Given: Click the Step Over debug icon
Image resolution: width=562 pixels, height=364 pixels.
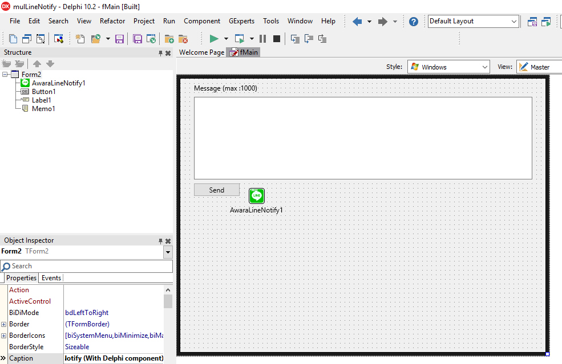Looking at the screenshot, I should pos(309,39).
